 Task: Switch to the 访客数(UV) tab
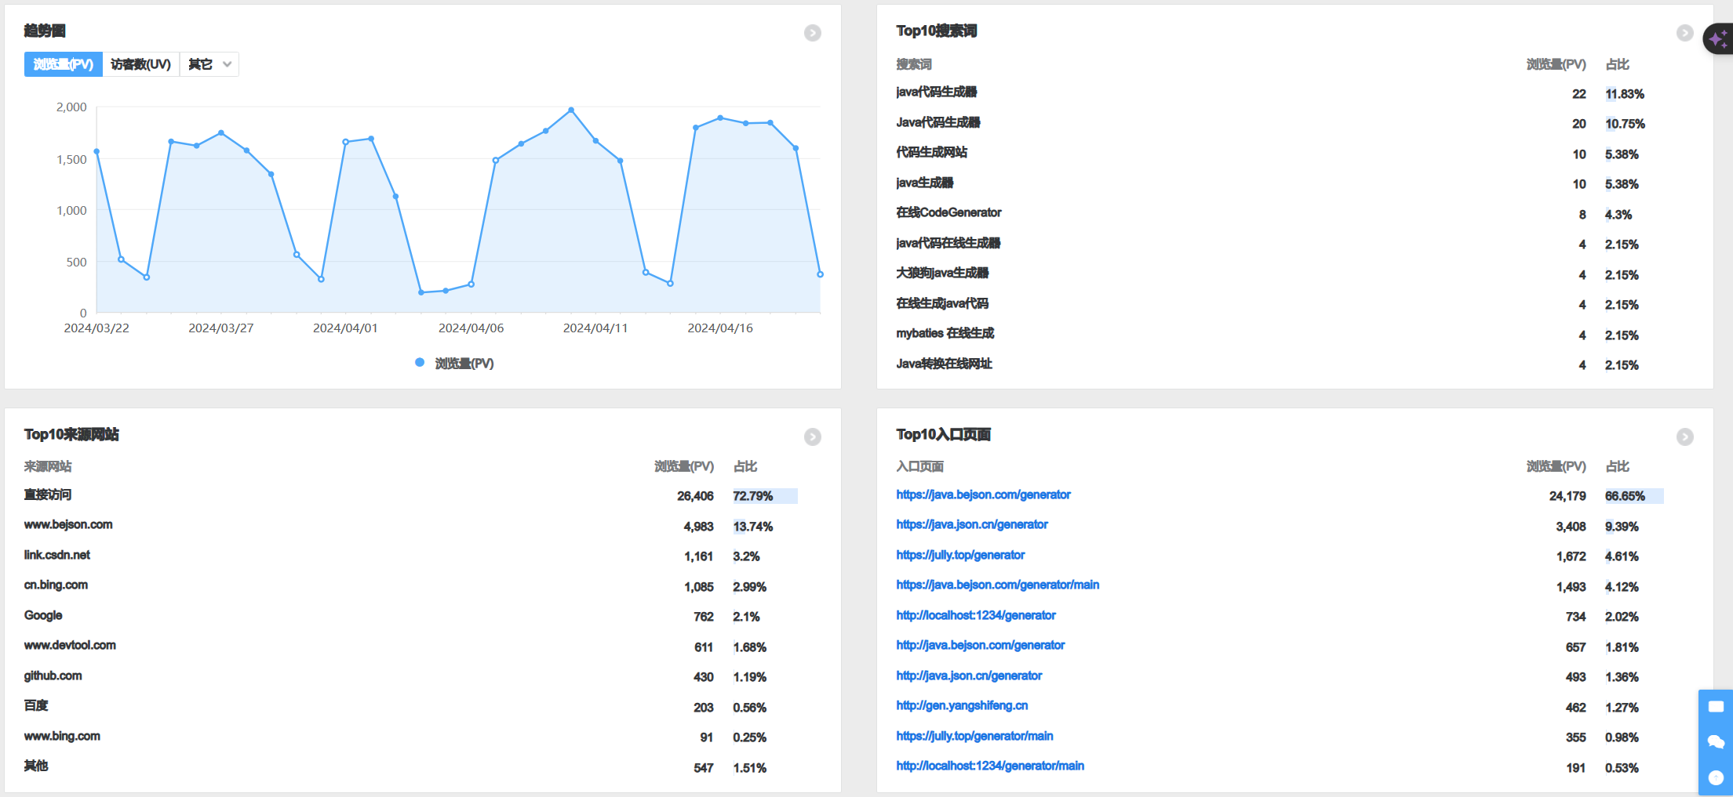[x=141, y=64]
